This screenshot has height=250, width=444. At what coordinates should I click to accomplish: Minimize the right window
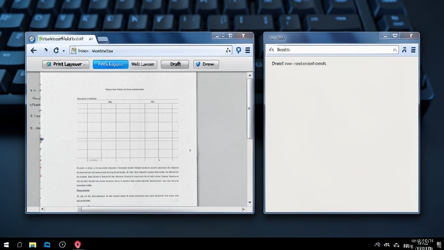coord(385,36)
